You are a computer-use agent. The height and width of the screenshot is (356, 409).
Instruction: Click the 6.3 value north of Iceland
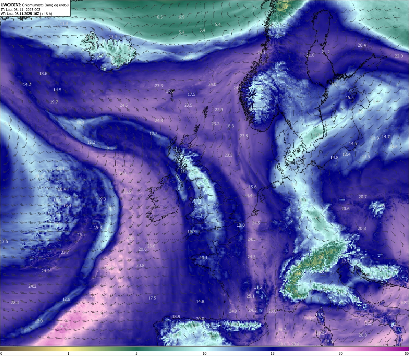point(160,17)
